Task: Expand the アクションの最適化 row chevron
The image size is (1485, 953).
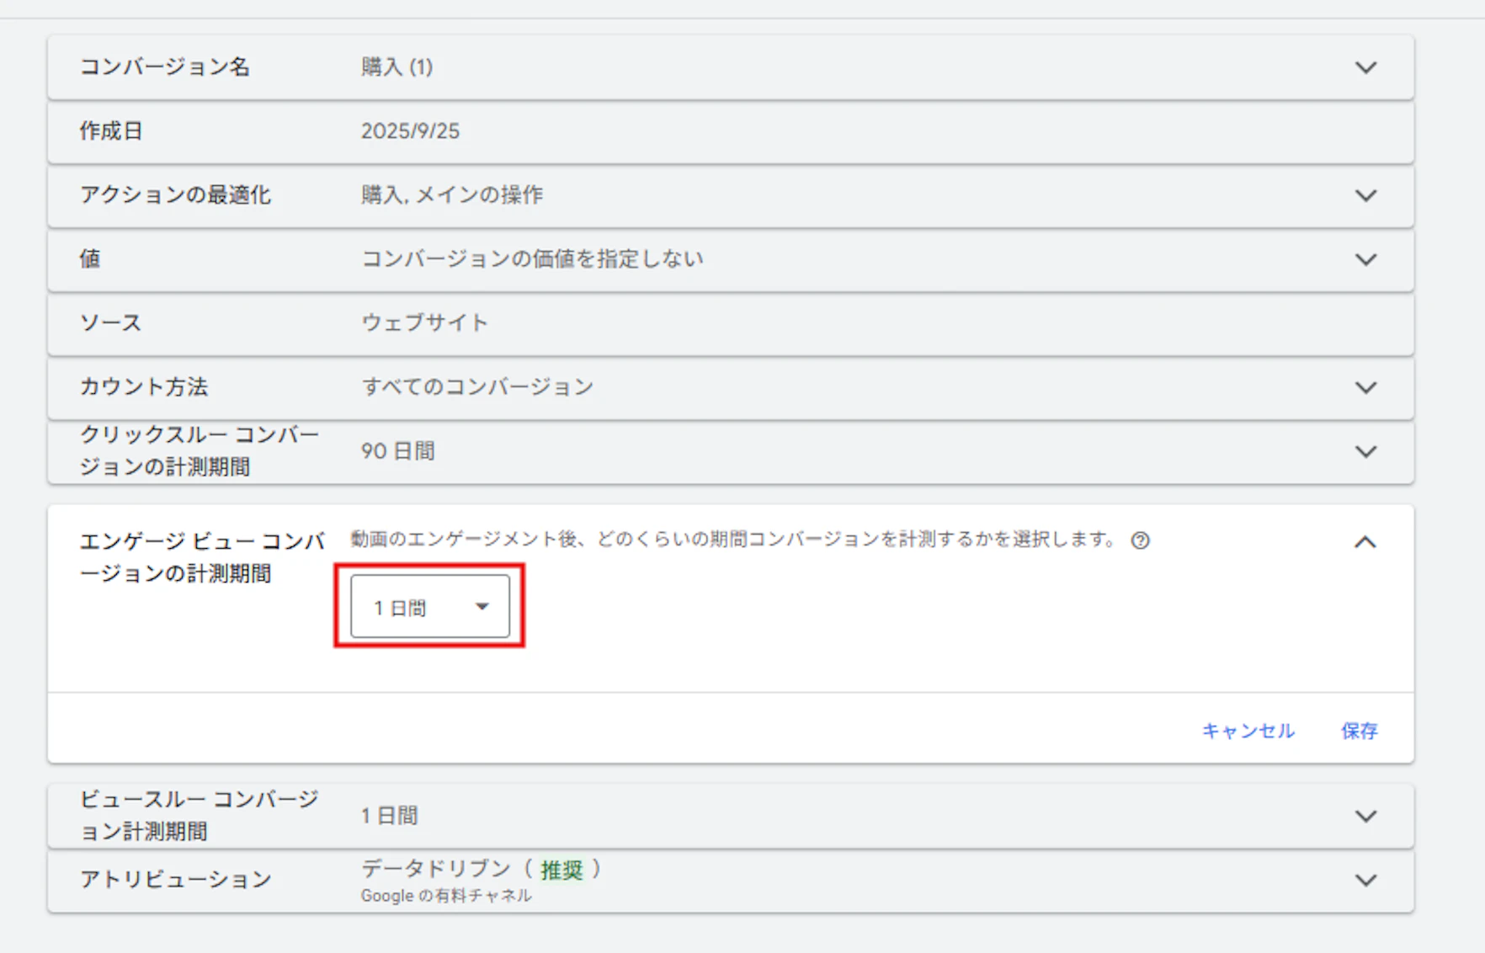Action: pos(1365,195)
